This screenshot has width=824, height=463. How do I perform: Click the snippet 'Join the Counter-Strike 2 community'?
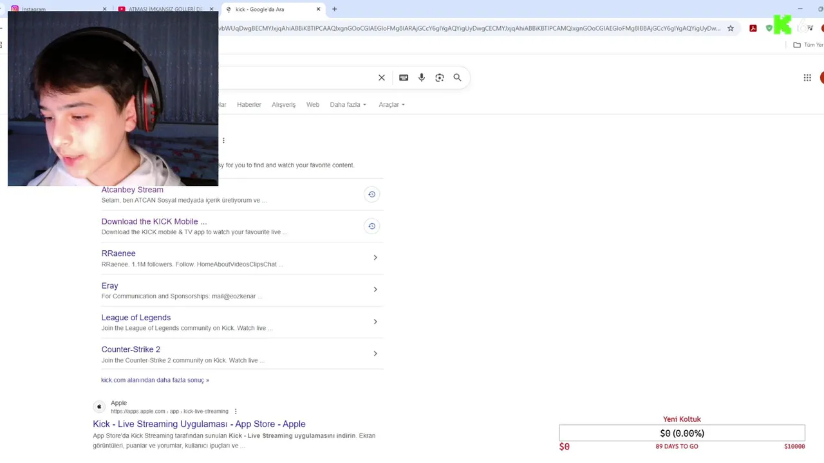point(183,360)
